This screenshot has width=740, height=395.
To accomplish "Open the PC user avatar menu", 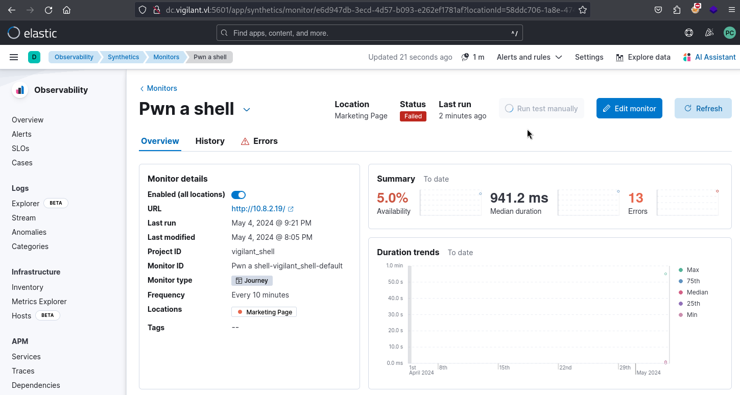I will [730, 33].
